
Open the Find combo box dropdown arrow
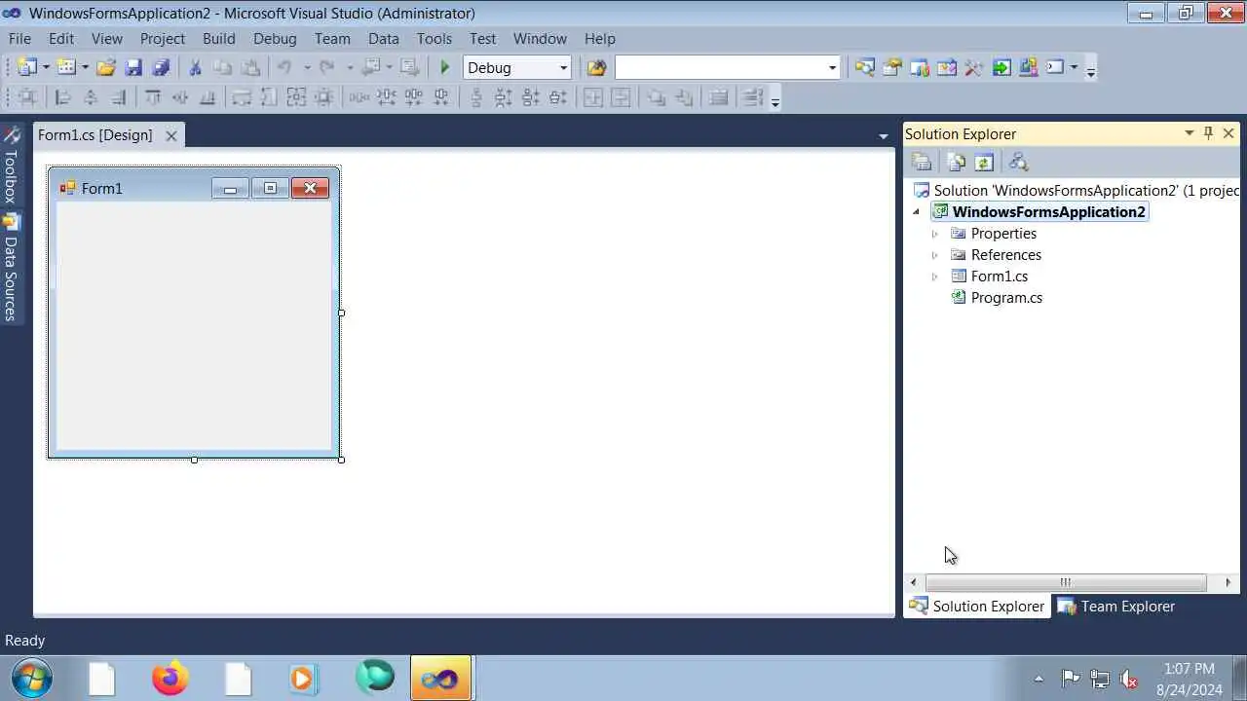click(x=832, y=67)
